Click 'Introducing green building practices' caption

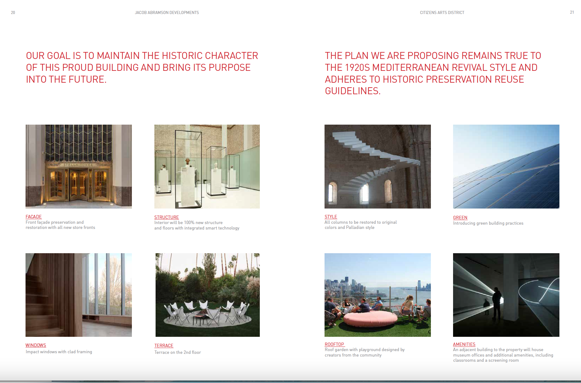tap(488, 223)
